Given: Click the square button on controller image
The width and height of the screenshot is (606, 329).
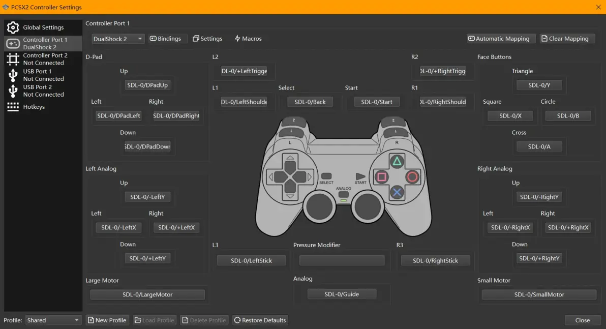Looking at the screenshot, I should pyautogui.click(x=381, y=177).
